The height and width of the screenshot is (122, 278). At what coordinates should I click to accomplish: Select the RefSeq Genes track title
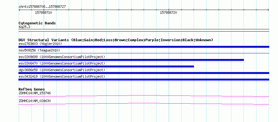(x=32, y=89)
